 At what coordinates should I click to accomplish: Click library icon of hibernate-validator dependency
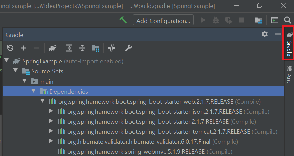(61, 141)
